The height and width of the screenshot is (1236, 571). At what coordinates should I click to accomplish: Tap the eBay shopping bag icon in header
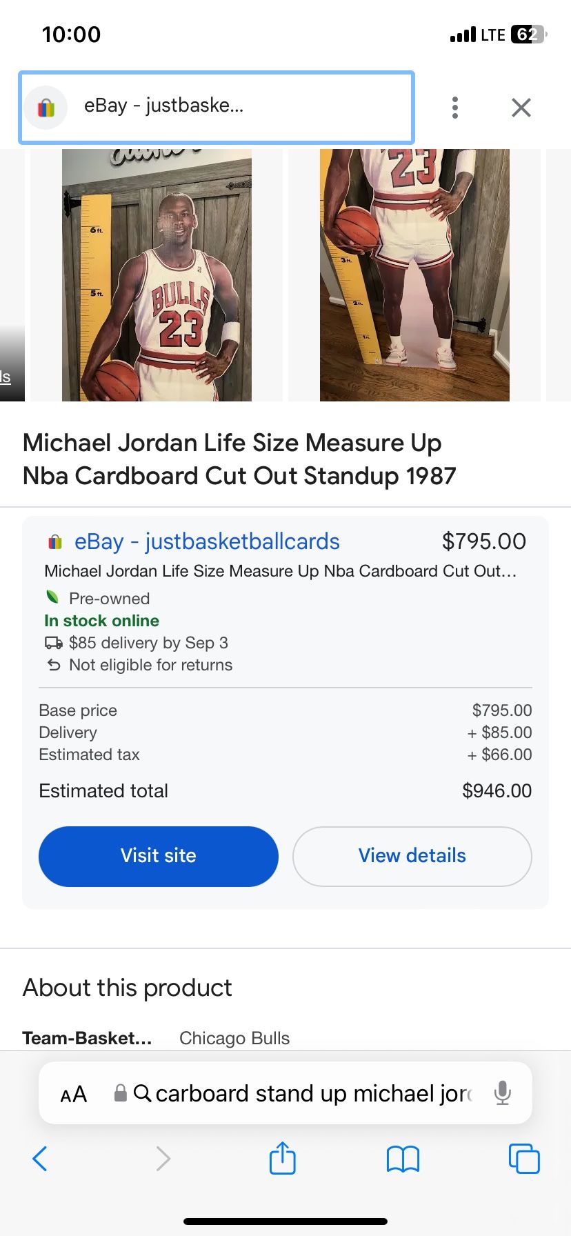[46, 108]
